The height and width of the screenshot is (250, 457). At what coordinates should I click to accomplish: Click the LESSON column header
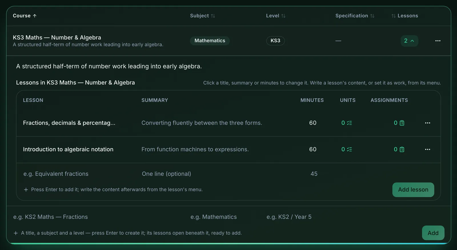tap(33, 100)
